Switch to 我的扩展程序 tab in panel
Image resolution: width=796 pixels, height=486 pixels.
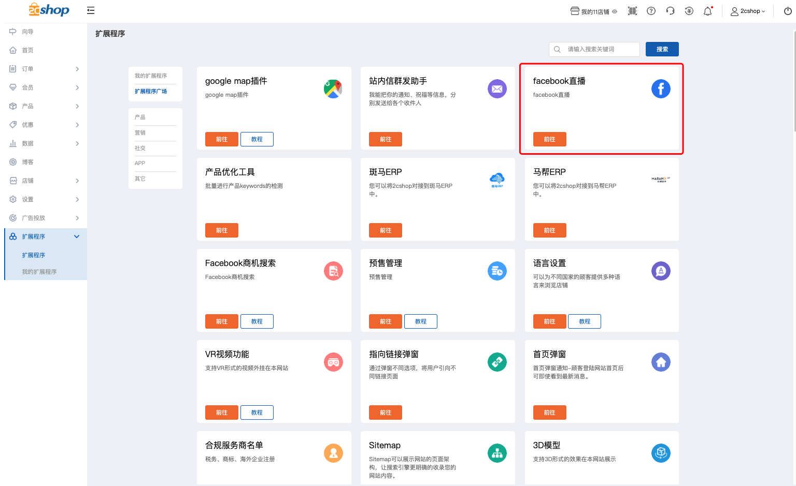coord(151,76)
